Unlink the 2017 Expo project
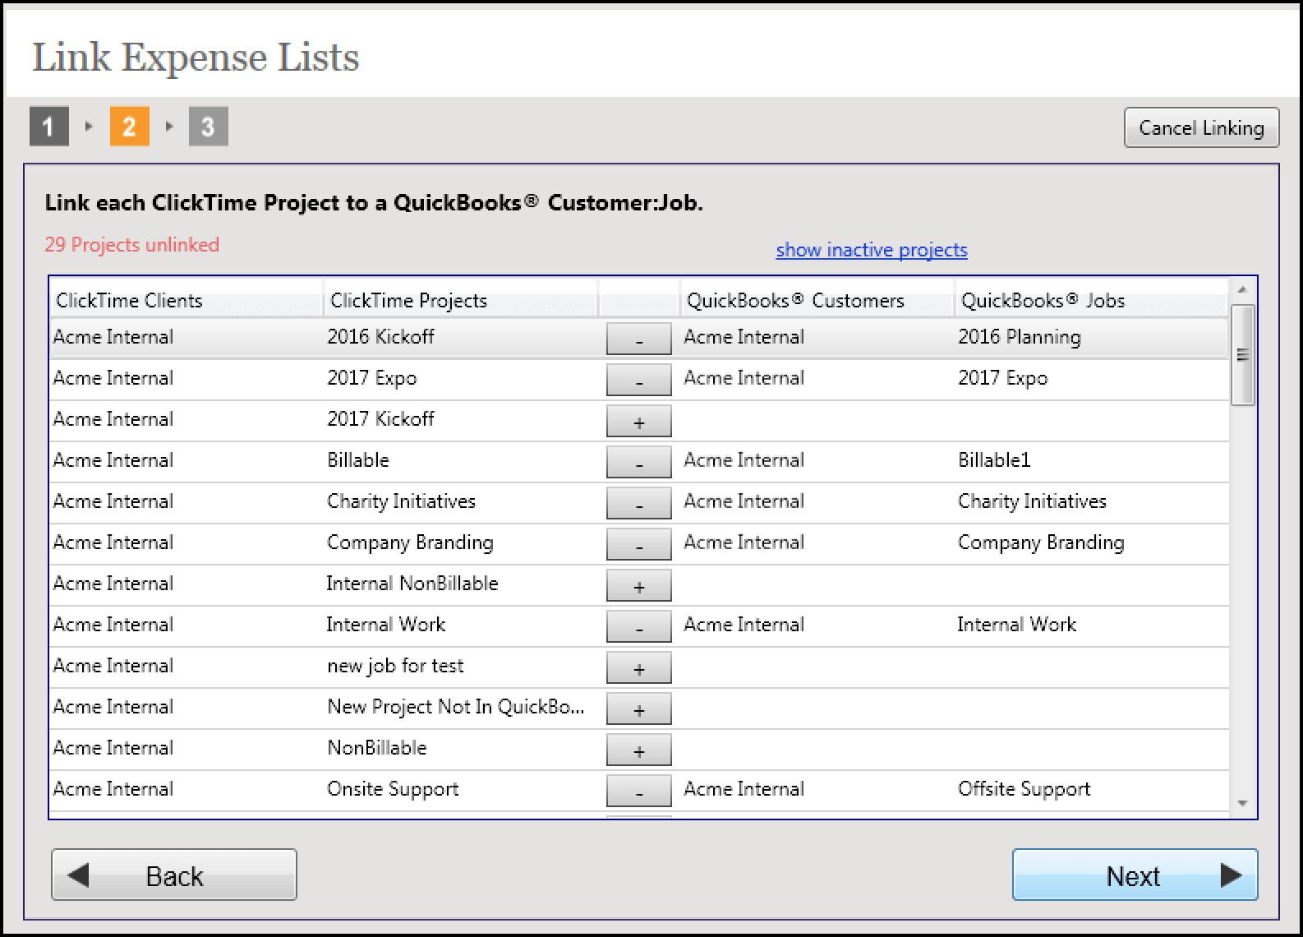Viewport: 1303px width, 937px height. 638,380
